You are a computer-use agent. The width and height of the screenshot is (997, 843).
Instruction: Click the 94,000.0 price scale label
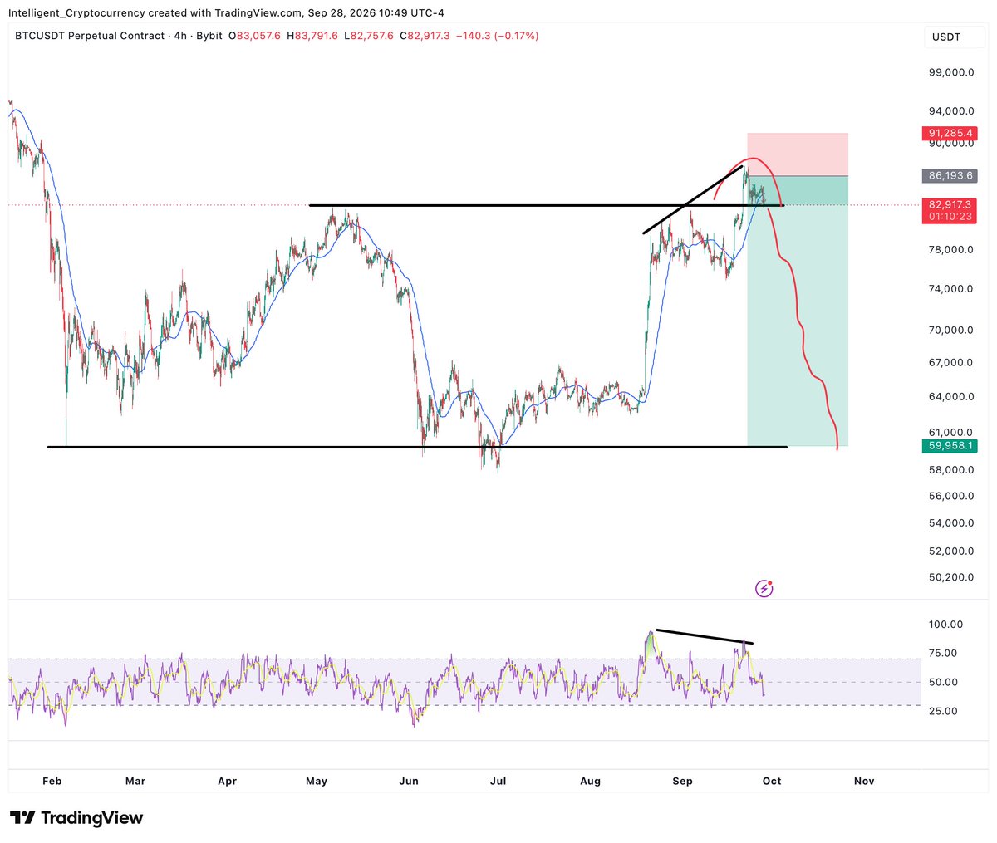[951, 111]
